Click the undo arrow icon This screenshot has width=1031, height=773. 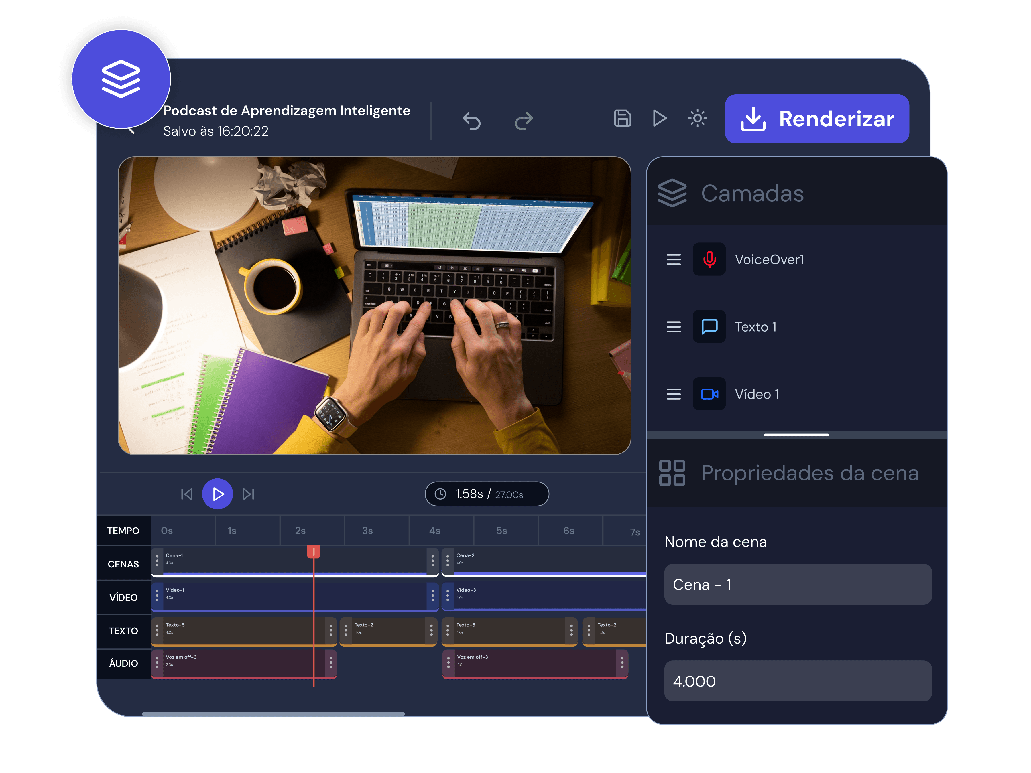click(x=471, y=121)
